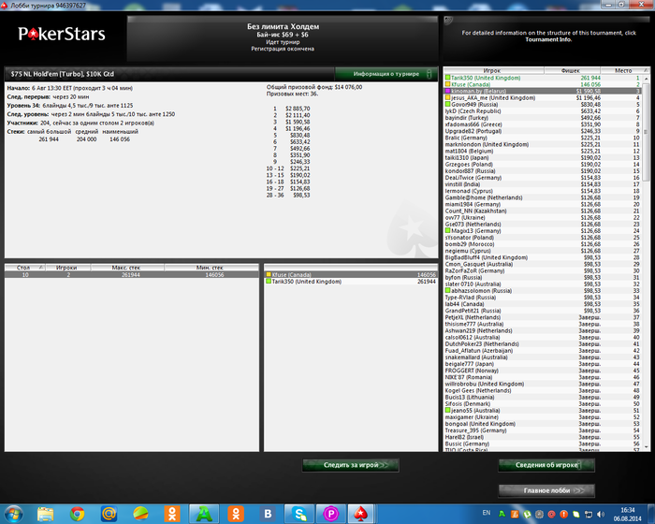This screenshot has width=655, height=524.
Task: Click the $75 NL Hold'em [Turbo], $10K Gtd title
Action: [x=63, y=74]
